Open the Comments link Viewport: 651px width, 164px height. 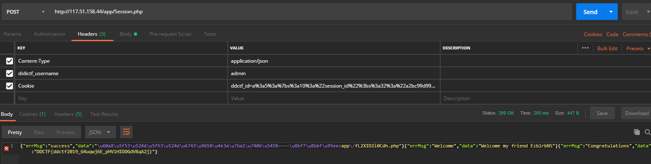click(x=636, y=34)
